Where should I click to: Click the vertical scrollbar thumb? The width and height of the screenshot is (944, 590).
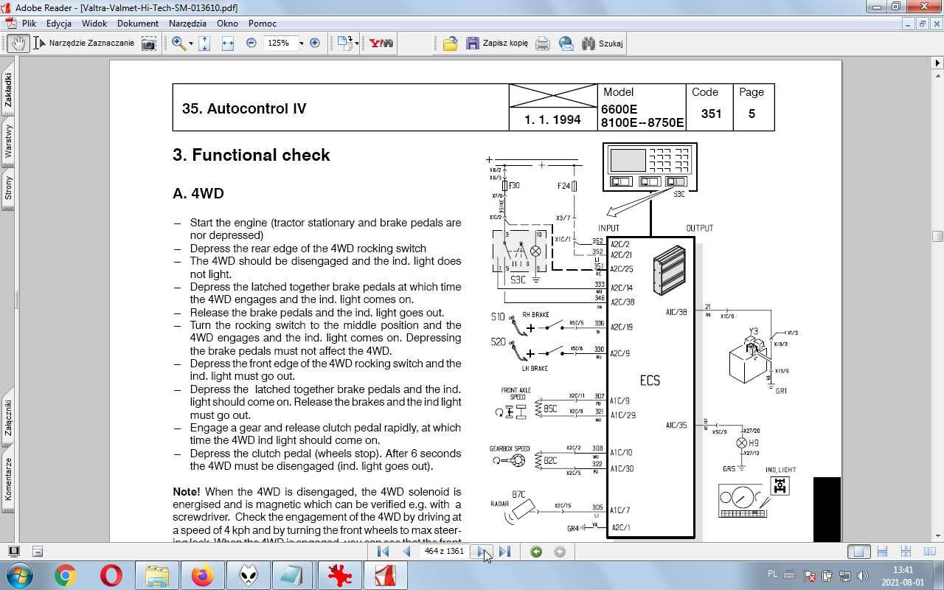coord(937,236)
